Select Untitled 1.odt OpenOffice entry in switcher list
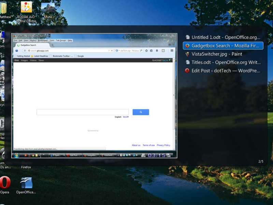273x205 pixels. pos(223,37)
